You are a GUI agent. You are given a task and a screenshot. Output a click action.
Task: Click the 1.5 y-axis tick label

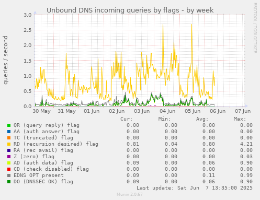click(28, 61)
